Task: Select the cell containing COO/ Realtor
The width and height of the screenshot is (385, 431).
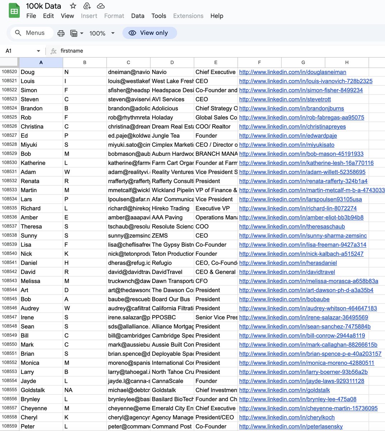Action: point(216,126)
